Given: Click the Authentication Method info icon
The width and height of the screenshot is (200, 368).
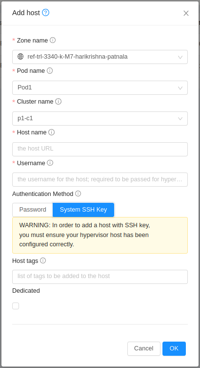Looking at the screenshot, I should [x=78, y=194].
